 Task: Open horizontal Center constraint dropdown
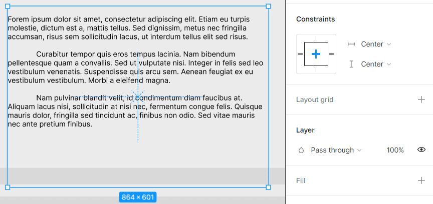pyautogui.click(x=376, y=44)
